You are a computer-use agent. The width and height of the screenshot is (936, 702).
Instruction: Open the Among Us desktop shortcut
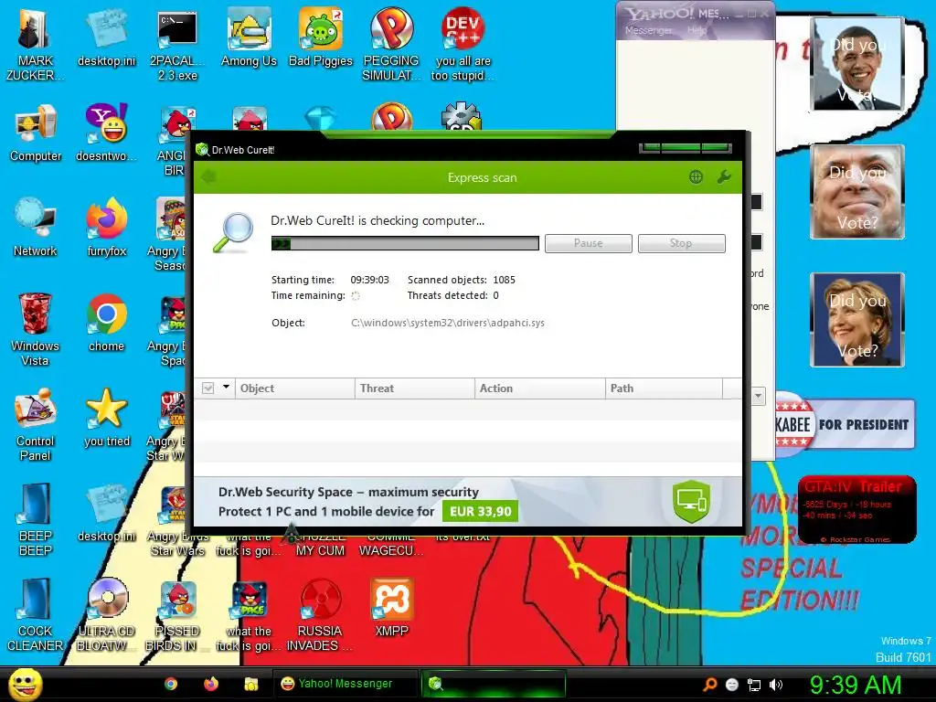click(249, 38)
